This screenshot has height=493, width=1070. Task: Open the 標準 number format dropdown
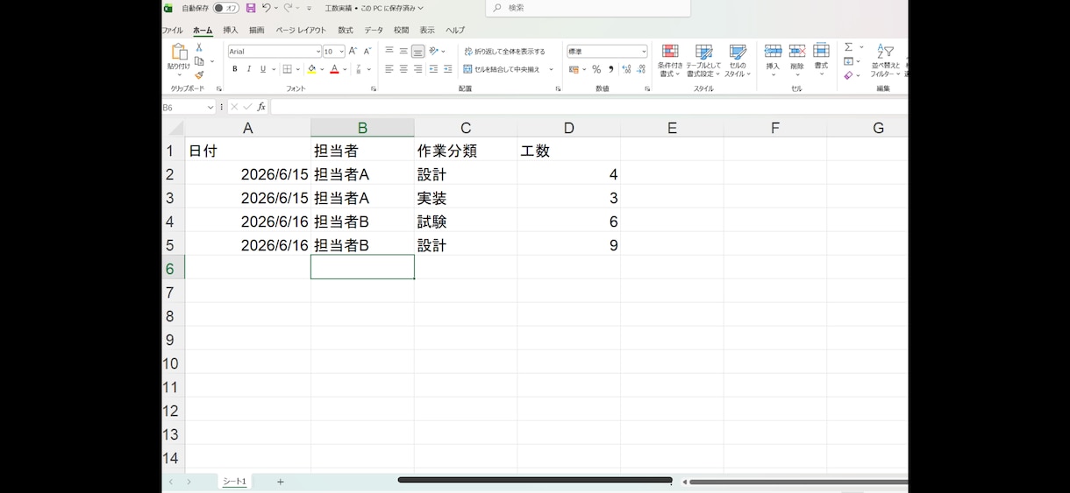point(644,52)
